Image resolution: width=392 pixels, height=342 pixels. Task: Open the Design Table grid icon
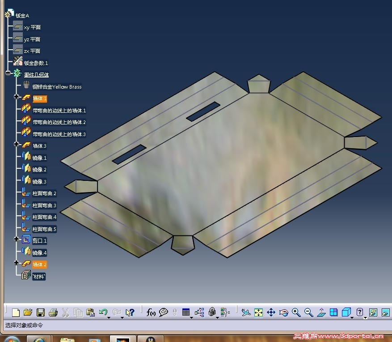coord(186,312)
